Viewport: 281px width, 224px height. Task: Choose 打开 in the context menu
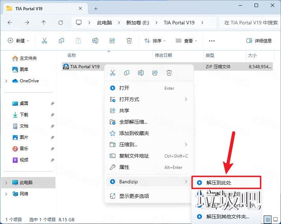coord(149,88)
